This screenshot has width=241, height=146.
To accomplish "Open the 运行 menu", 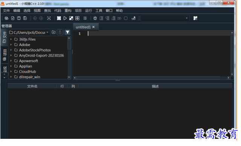I will coord(88,11).
